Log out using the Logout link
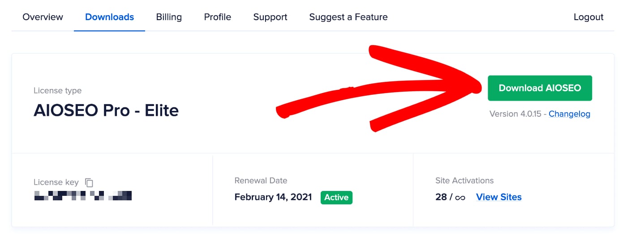 tap(588, 17)
